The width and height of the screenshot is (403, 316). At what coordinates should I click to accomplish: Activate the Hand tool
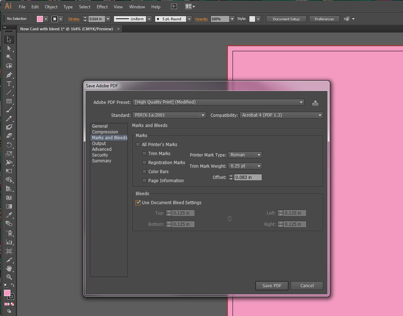click(9, 268)
